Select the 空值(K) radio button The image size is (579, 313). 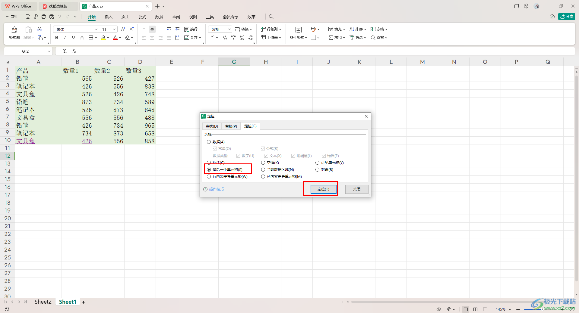pos(263,163)
